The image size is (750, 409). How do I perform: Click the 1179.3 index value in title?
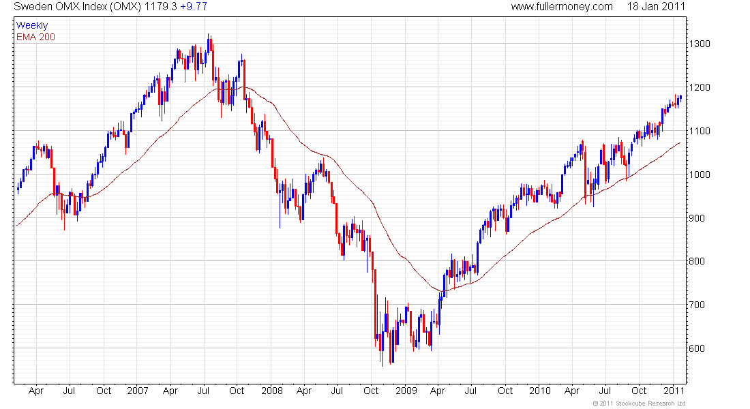(x=161, y=7)
